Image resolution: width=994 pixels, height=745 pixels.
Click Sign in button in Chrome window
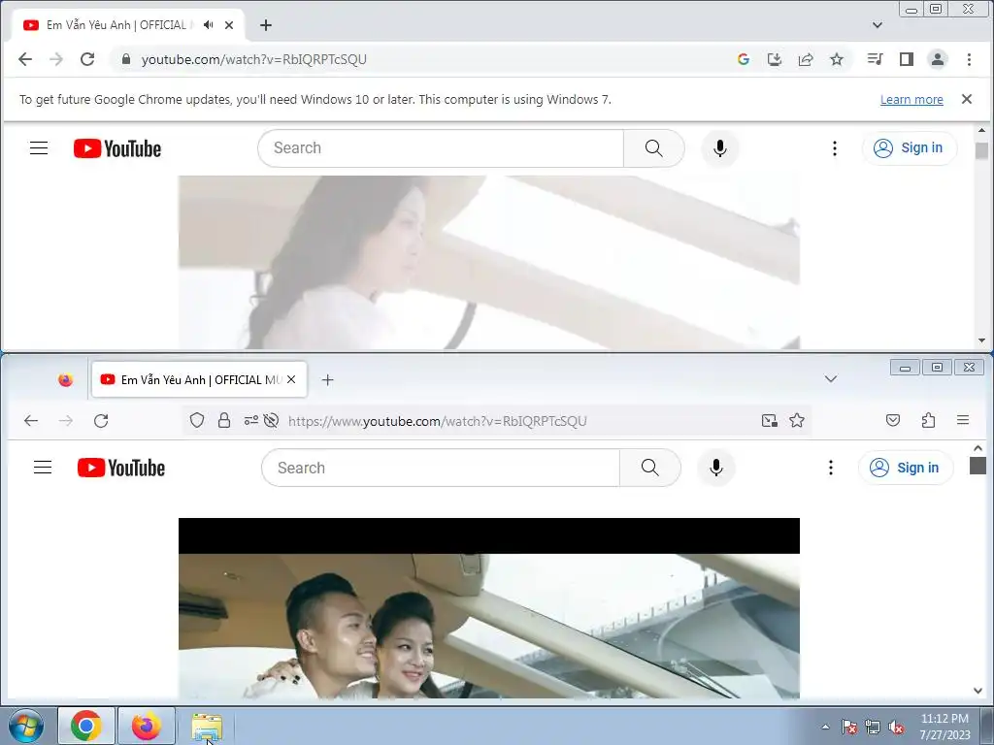909,148
